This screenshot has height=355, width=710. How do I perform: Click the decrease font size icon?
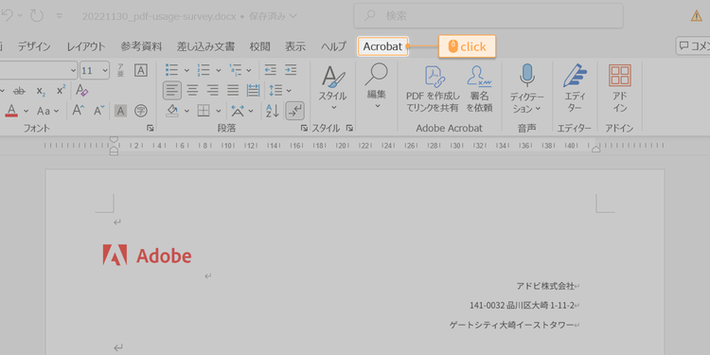pos(98,111)
